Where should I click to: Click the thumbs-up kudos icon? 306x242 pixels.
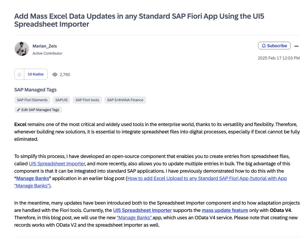[x=19, y=74]
